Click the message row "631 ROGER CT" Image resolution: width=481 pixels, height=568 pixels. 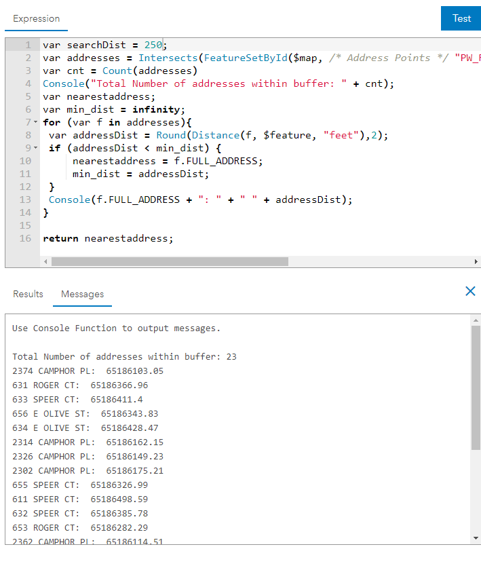click(80, 385)
